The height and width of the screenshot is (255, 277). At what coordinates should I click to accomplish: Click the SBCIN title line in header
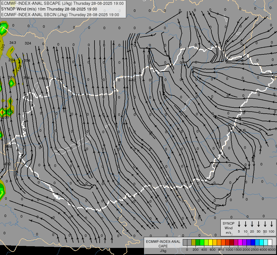pos(60,15)
